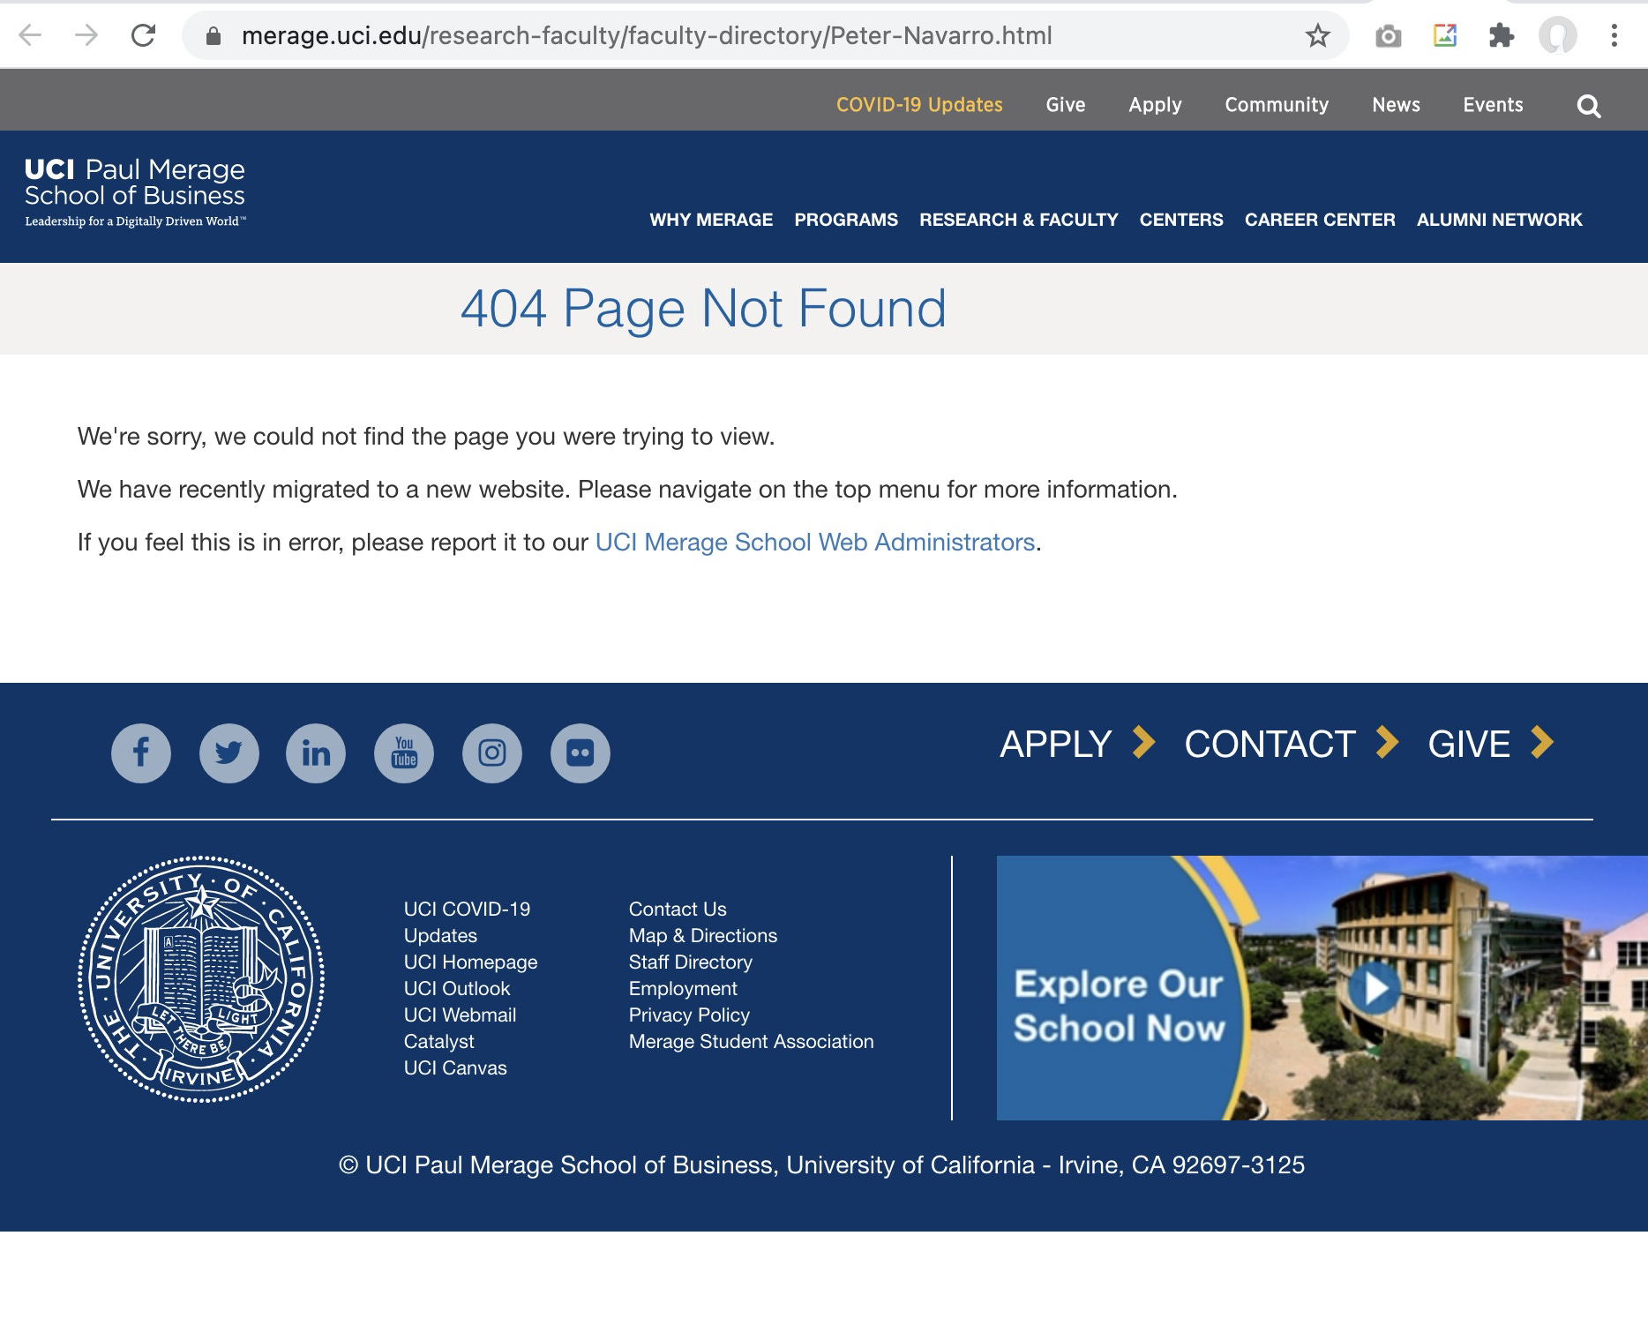Bookmark this page with star icon
The image size is (1648, 1318).
[x=1317, y=36]
